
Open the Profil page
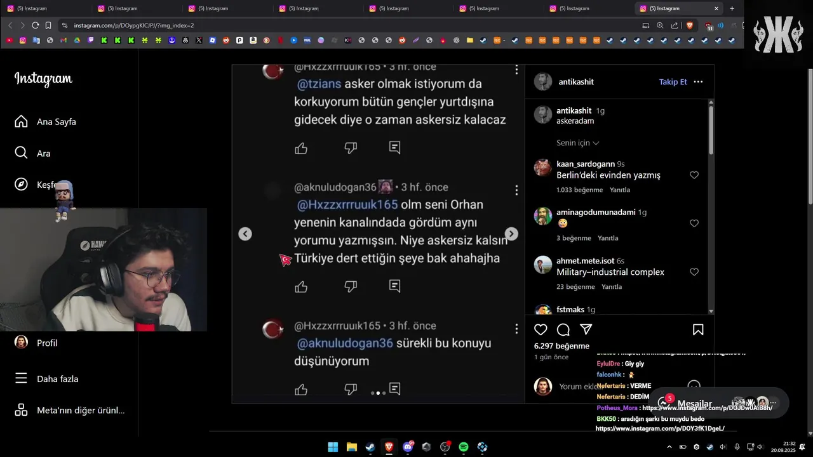tap(36, 343)
